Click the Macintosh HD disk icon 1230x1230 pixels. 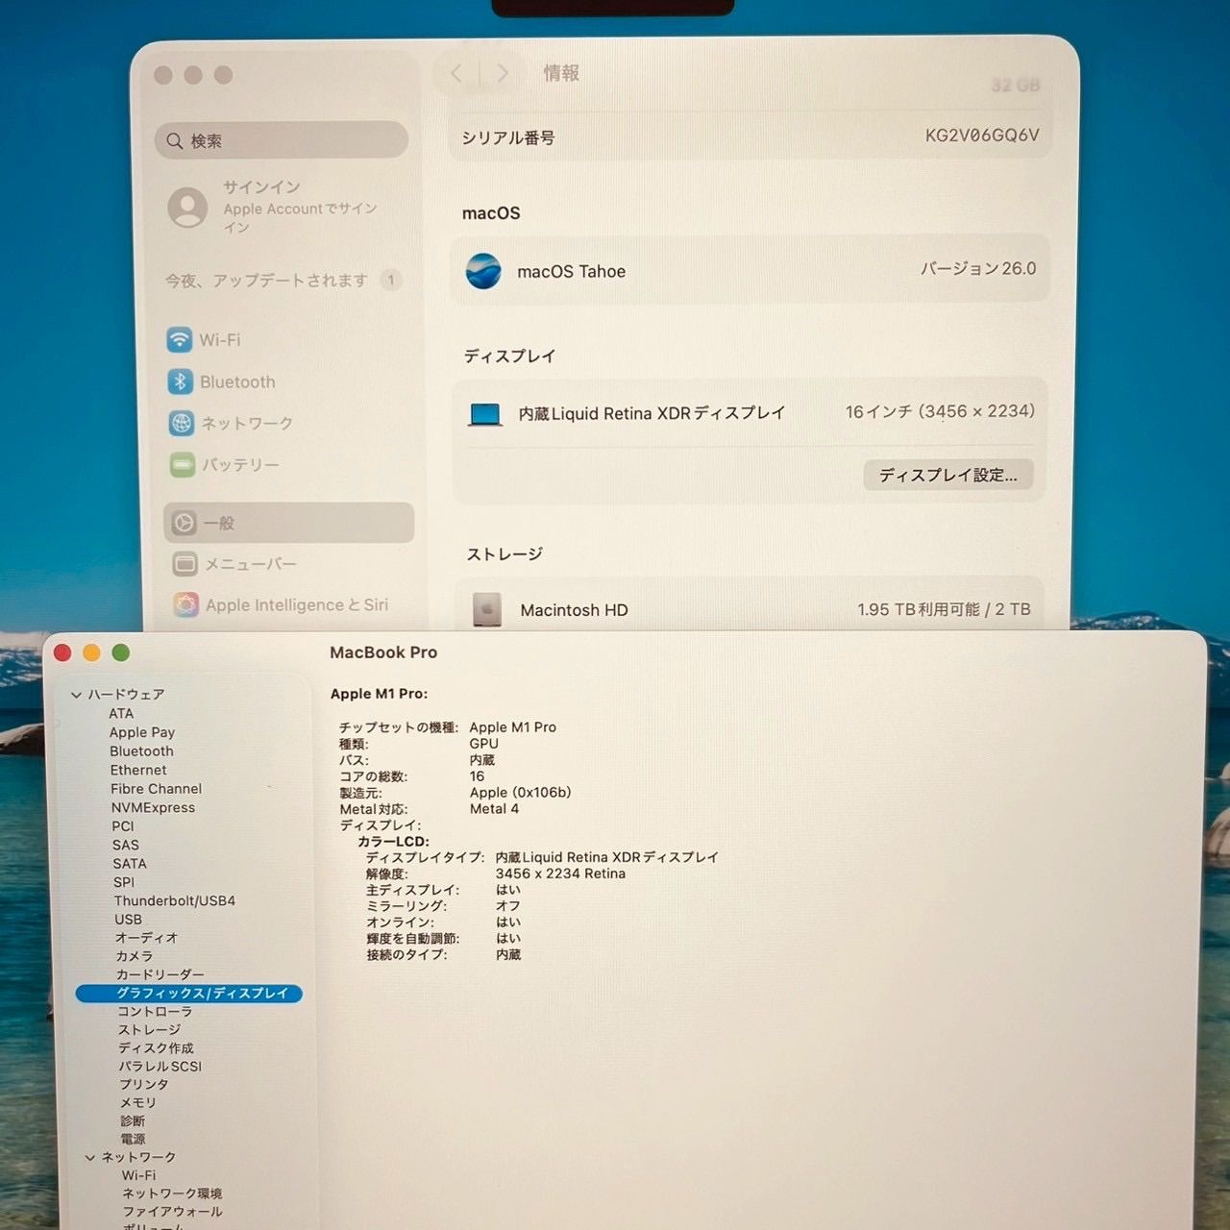[487, 608]
